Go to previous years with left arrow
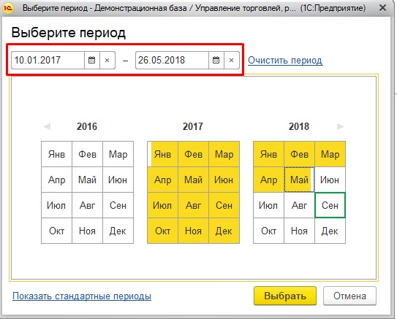 [x=47, y=126]
